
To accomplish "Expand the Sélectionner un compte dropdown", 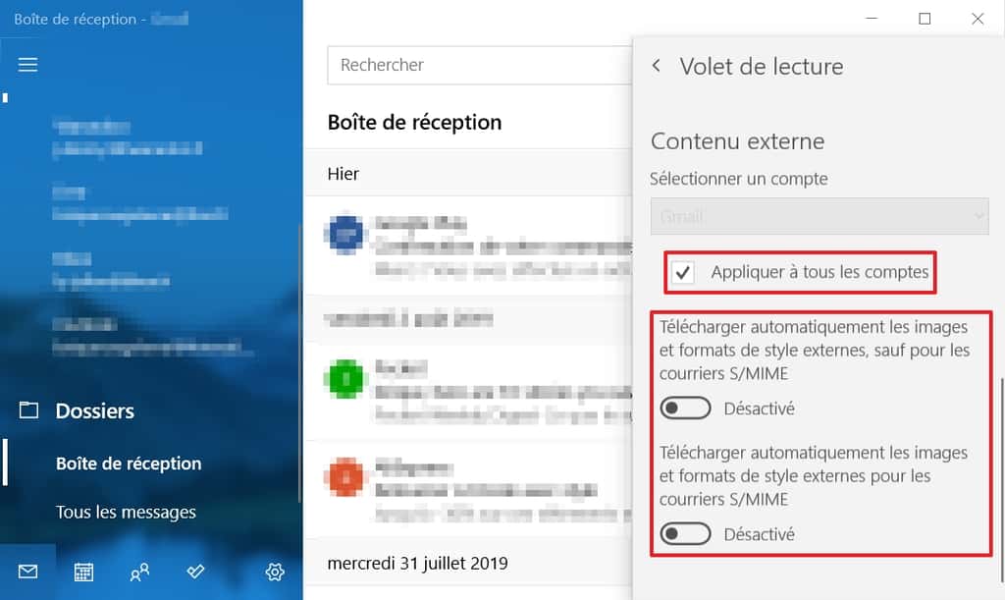I will point(820,216).
